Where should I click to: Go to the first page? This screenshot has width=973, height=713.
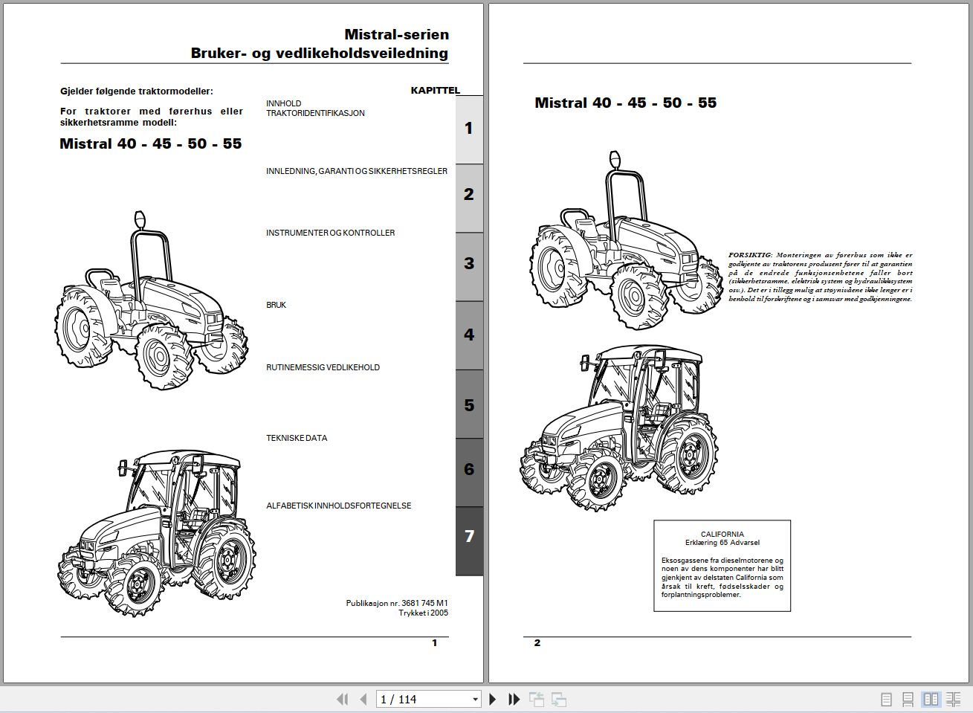[342, 699]
